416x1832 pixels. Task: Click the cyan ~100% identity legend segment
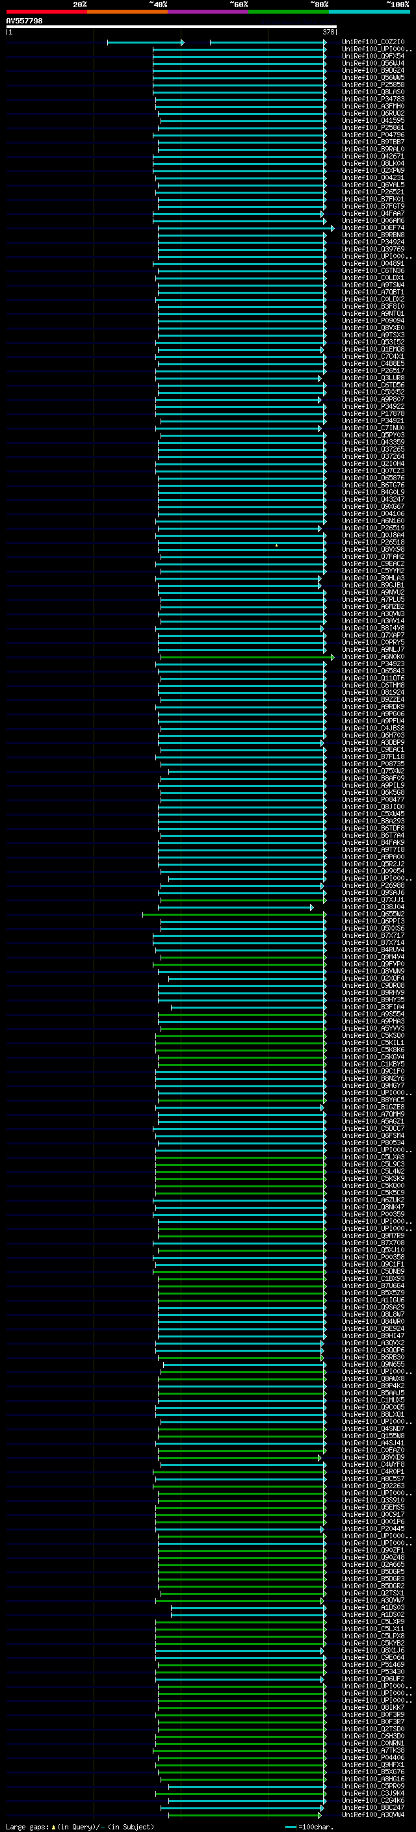pyautogui.click(x=369, y=12)
